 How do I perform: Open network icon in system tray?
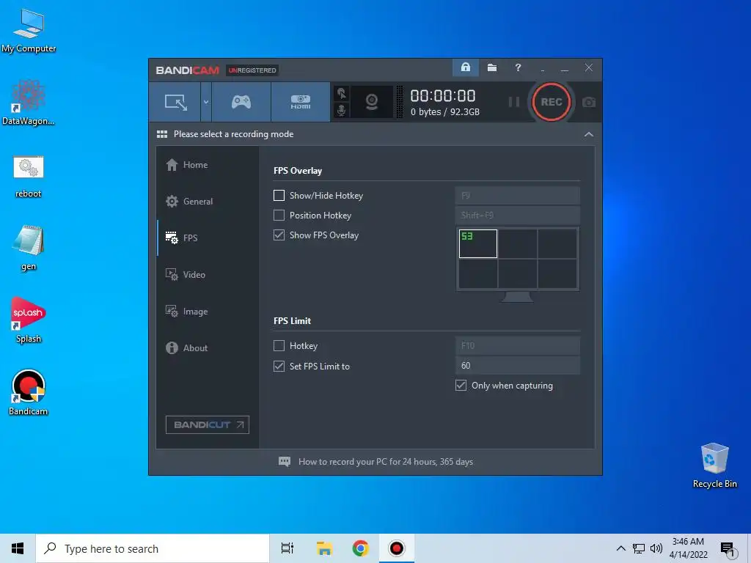click(639, 548)
